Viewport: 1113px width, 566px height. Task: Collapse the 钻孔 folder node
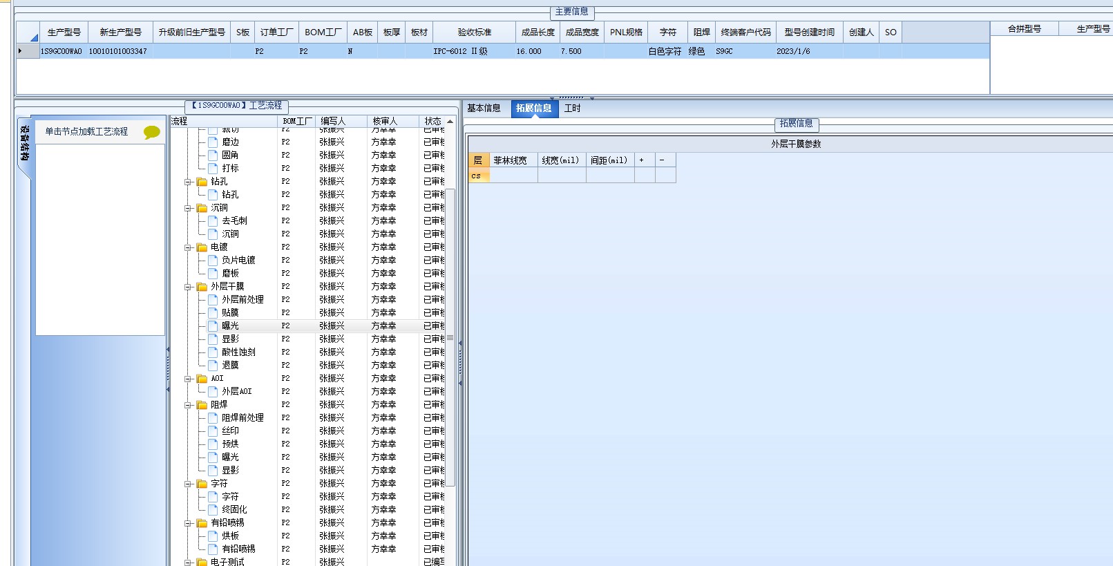tap(188, 182)
